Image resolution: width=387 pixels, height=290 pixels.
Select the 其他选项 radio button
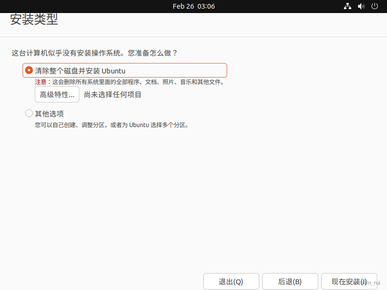pyautogui.click(x=29, y=114)
